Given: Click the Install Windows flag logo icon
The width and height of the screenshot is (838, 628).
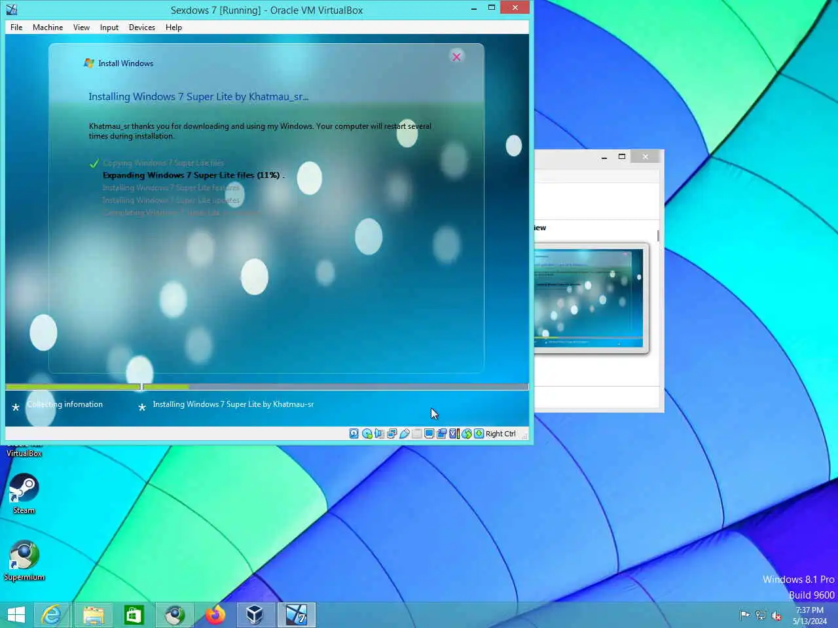Looking at the screenshot, I should tap(89, 63).
